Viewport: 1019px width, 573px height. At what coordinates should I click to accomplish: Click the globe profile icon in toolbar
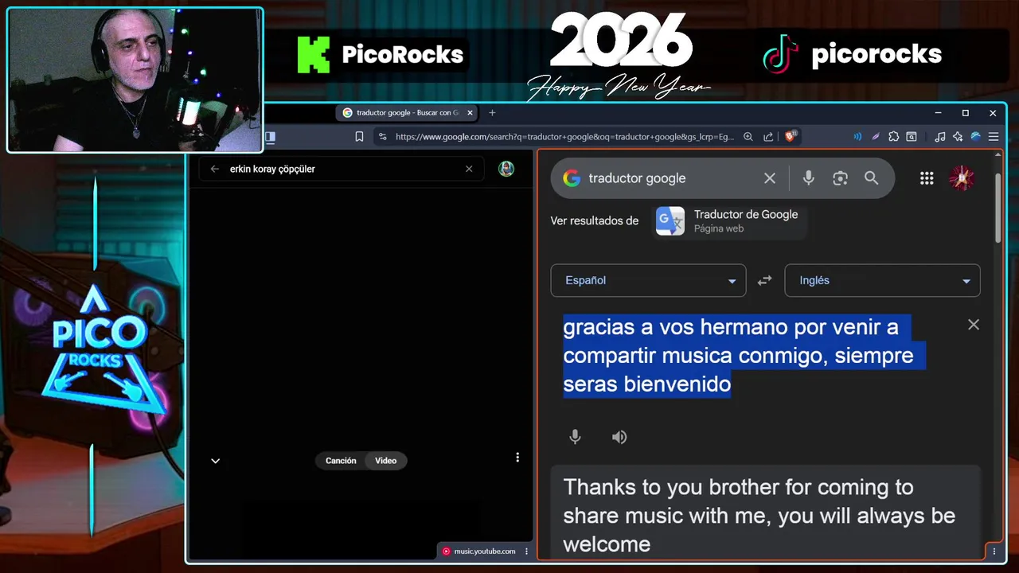click(x=975, y=137)
